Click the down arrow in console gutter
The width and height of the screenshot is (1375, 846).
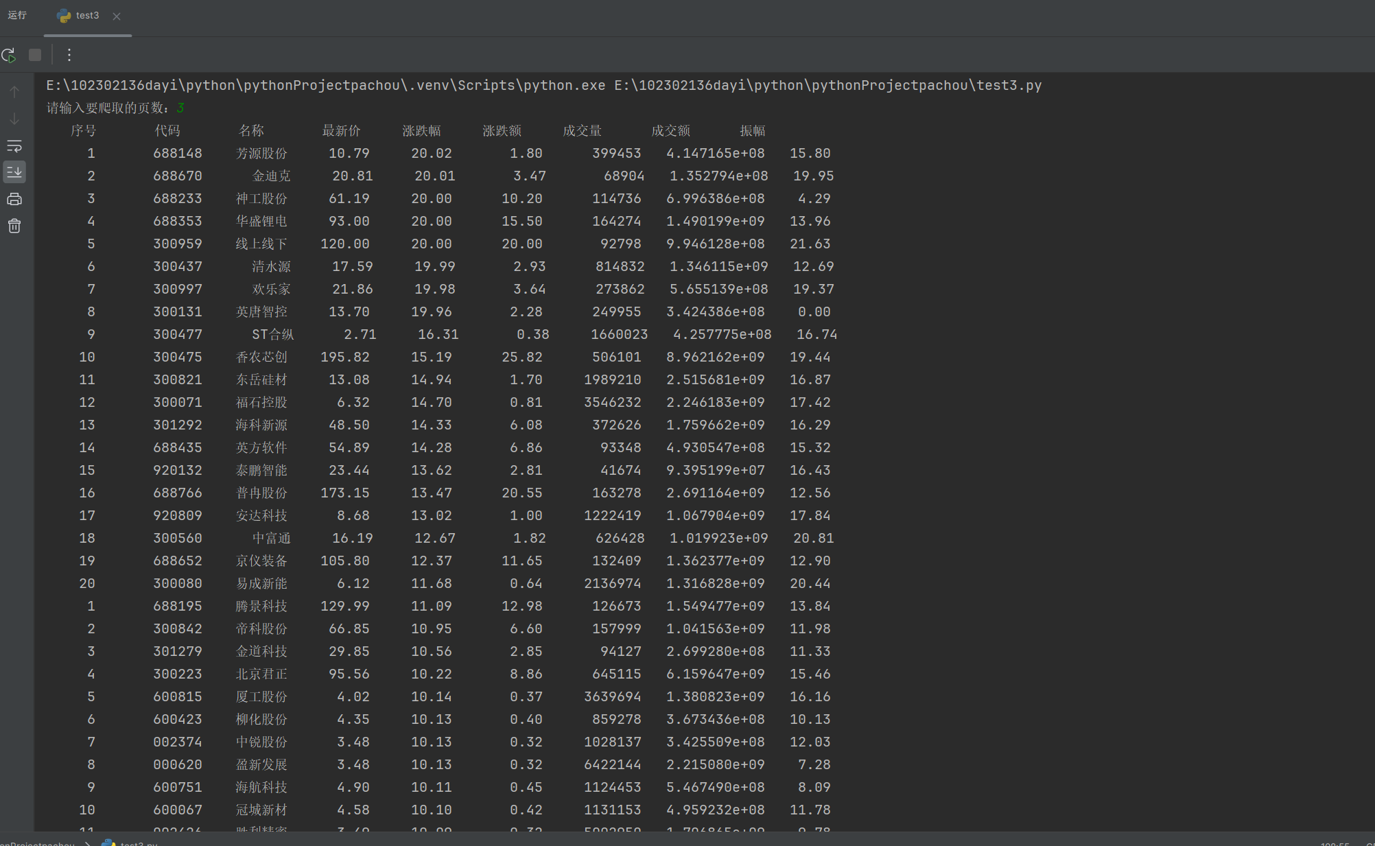(x=14, y=119)
